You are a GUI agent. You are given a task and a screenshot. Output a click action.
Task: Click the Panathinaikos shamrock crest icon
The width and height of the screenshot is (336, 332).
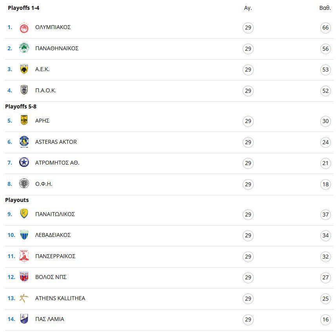click(x=24, y=48)
